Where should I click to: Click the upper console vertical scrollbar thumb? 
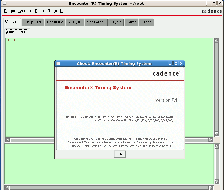point(216,87)
